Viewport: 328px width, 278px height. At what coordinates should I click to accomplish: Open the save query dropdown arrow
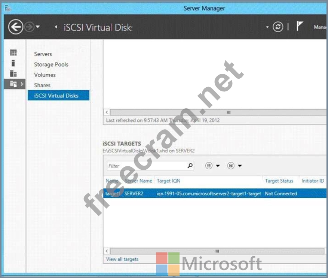pyautogui.click(x=240, y=166)
